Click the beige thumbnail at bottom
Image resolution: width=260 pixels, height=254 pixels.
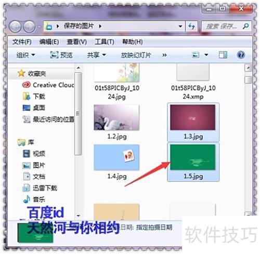coord(116,212)
